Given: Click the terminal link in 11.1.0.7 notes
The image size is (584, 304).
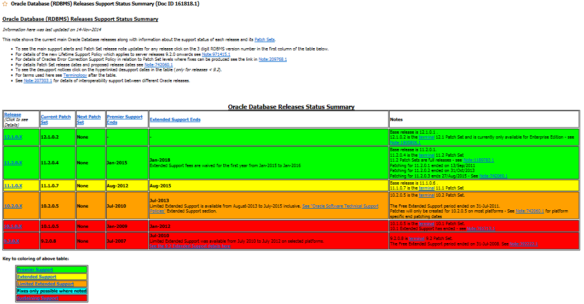Looking at the screenshot, I should coord(426,188).
